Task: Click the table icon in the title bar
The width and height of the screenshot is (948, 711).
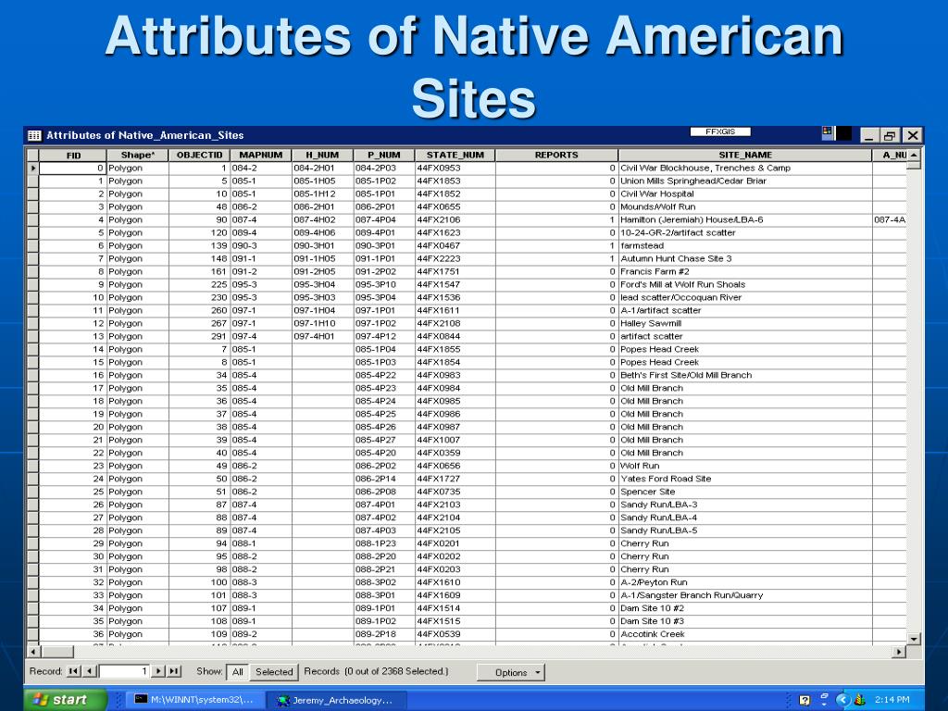Action: (x=34, y=135)
